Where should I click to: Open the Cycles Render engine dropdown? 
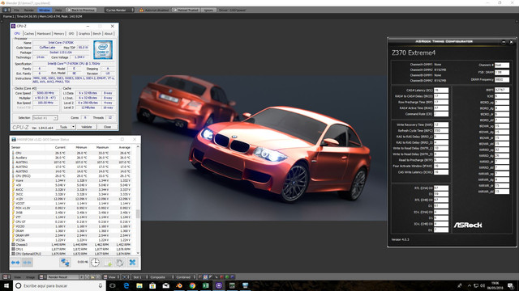coord(119,11)
